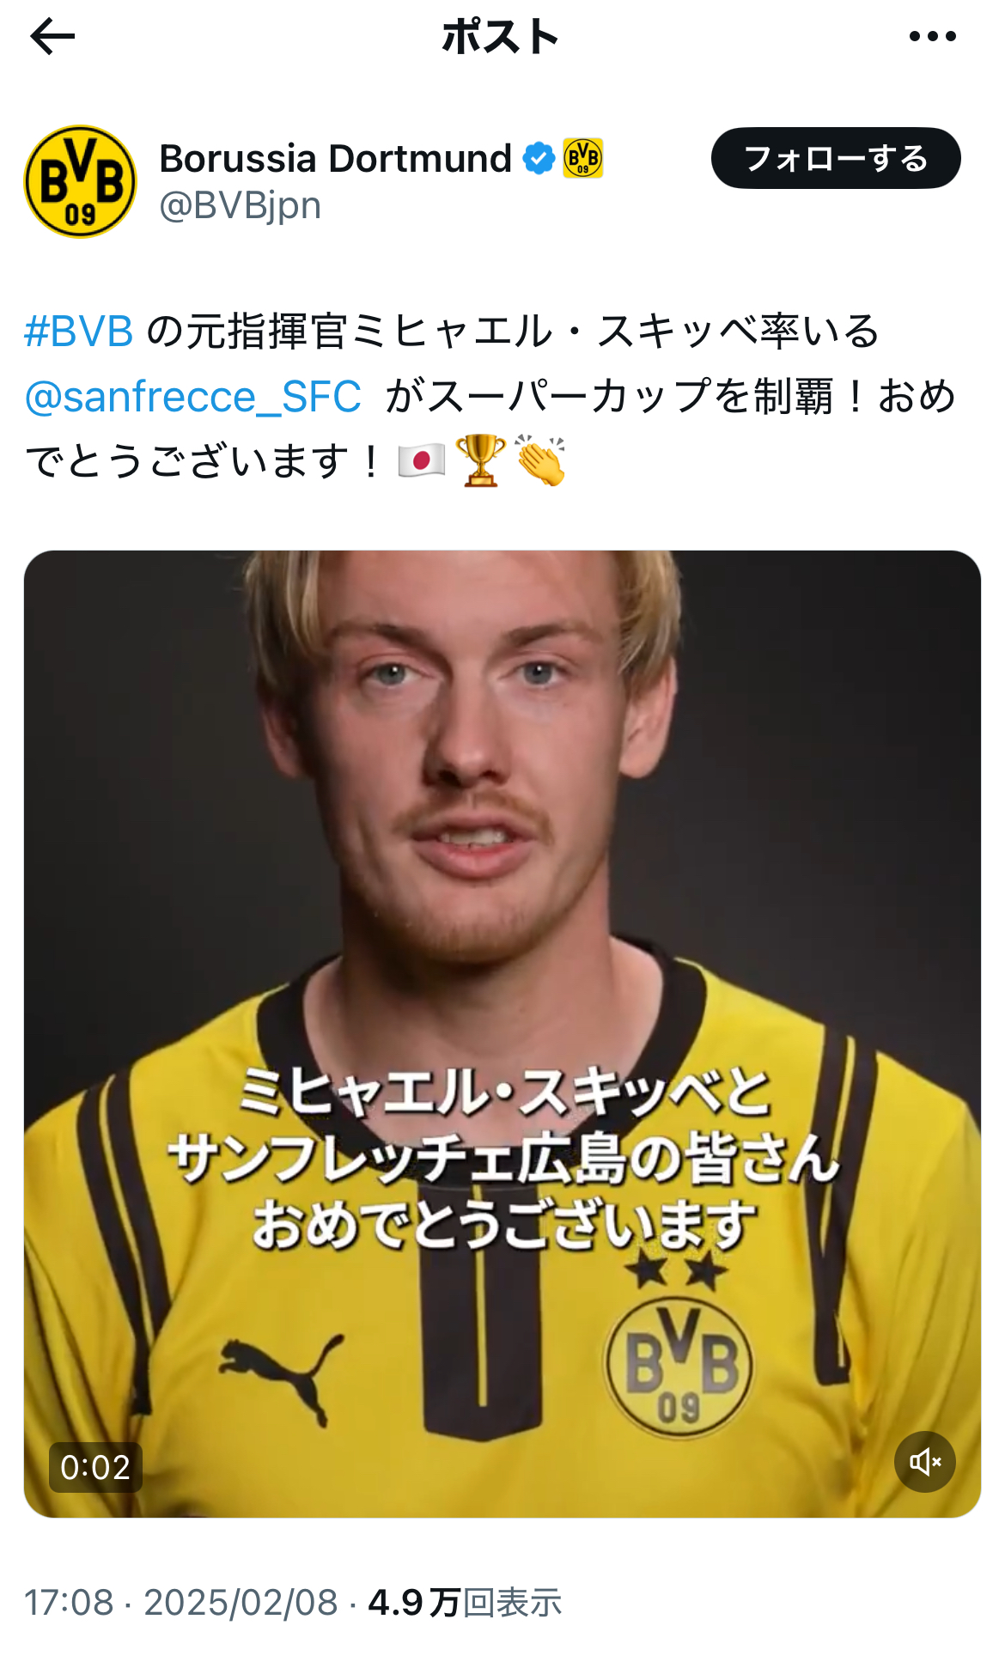Tap the @BVBjpn handle
Image resolution: width=1005 pixels, height=1662 pixels.
click(x=241, y=205)
